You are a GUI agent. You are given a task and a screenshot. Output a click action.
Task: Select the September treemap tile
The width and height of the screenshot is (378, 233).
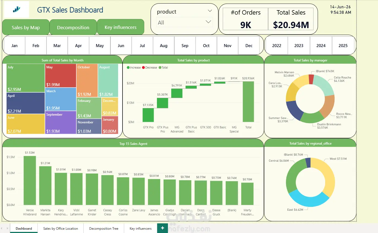(61, 123)
